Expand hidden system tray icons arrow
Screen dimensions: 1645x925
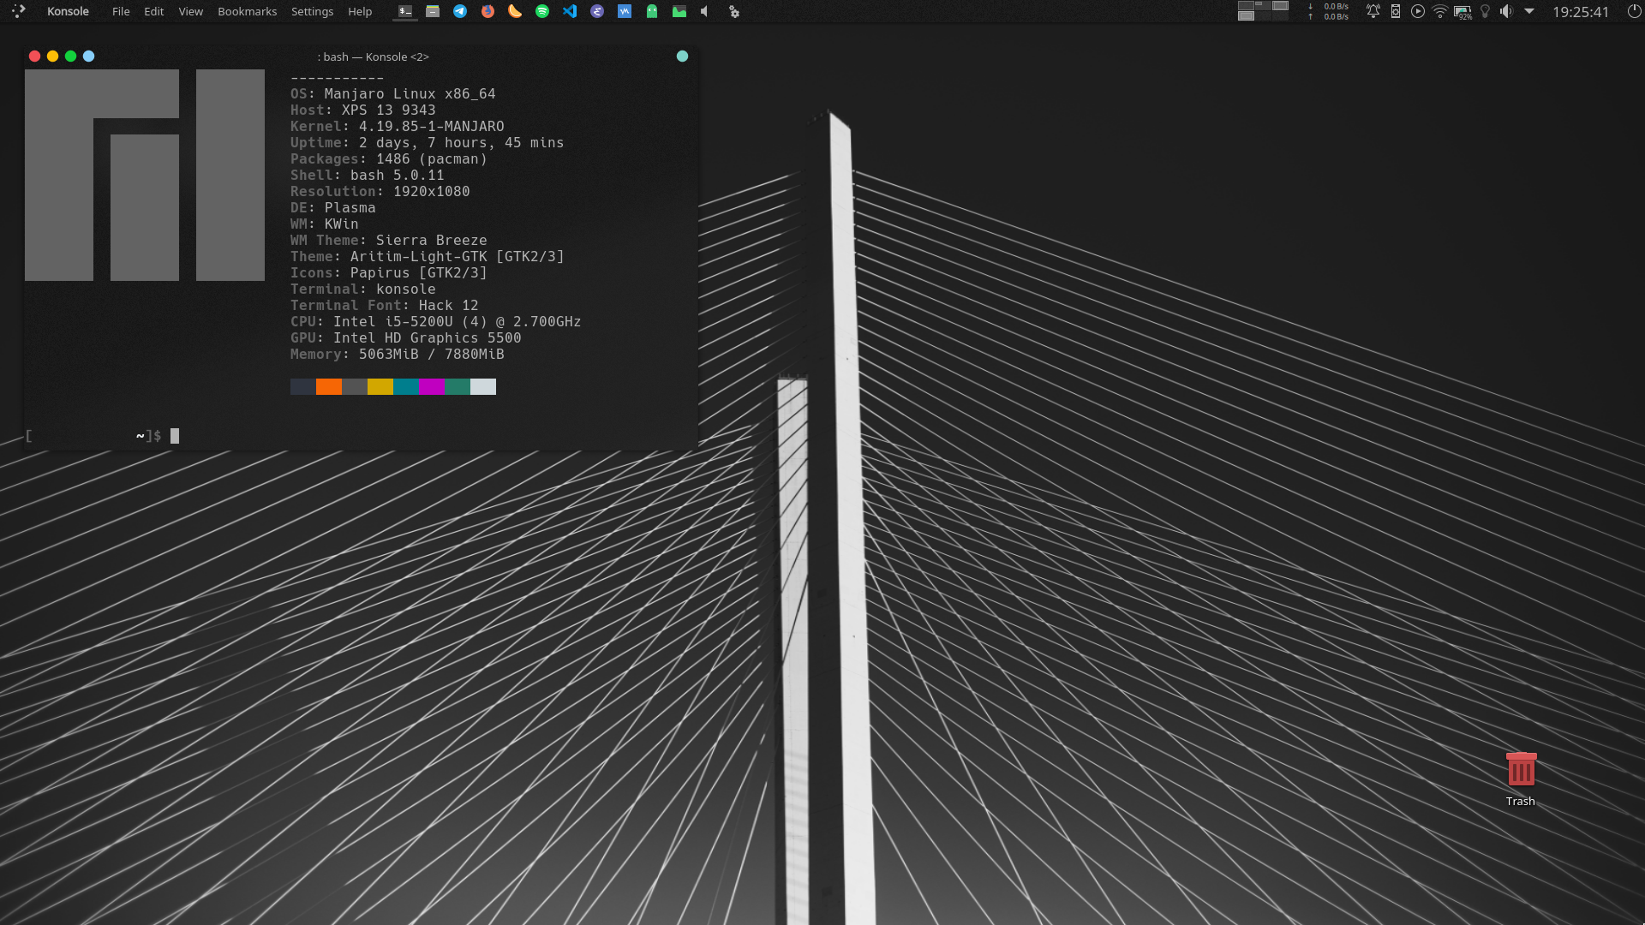1529,11
